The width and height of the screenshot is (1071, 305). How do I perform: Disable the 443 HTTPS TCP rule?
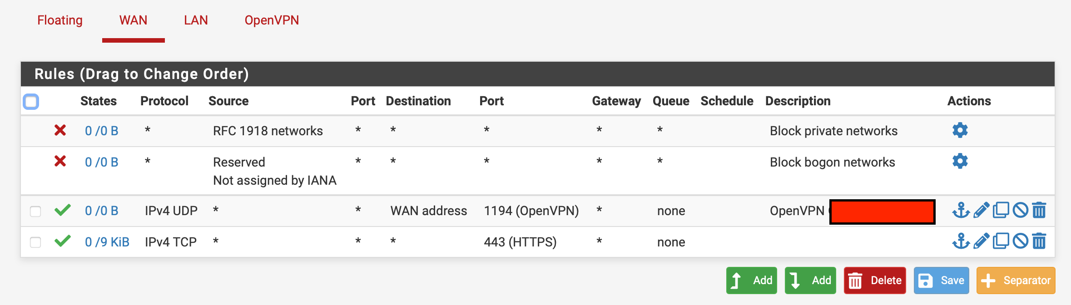(x=1020, y=241)
